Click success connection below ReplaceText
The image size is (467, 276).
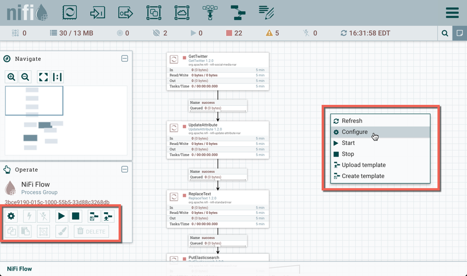pyautogui.click(x=218, y=241)
